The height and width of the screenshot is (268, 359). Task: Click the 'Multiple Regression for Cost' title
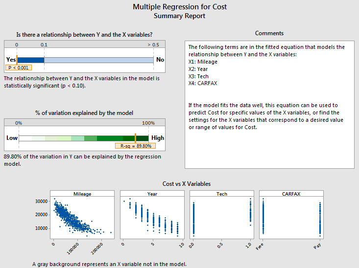(x=180, y=7)
